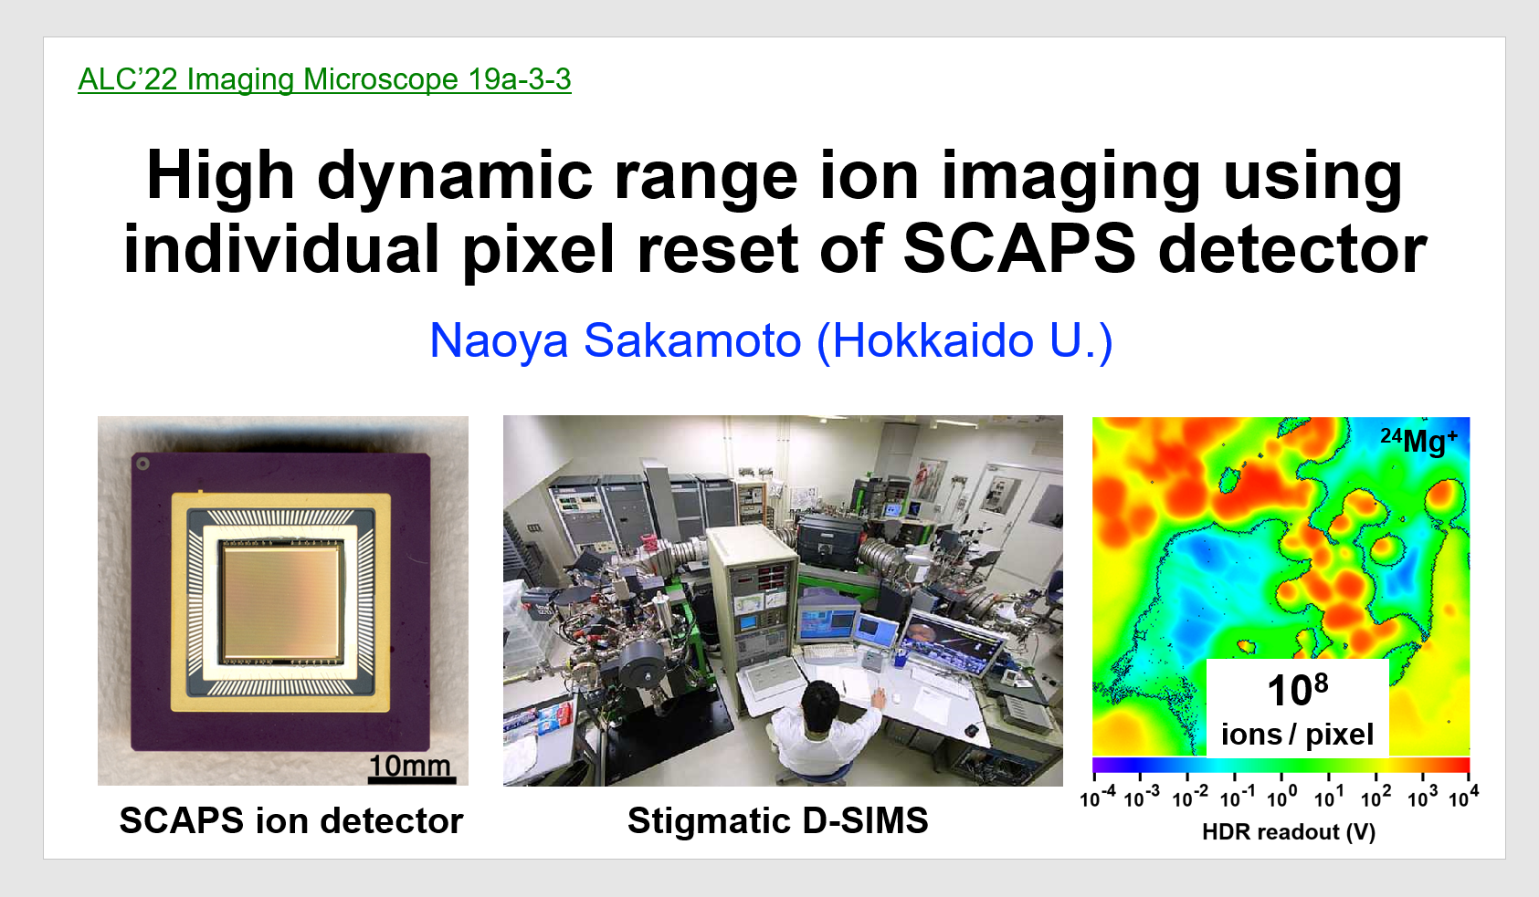Click the 10^0 tick label on color scale

[x=1281, y=798]
